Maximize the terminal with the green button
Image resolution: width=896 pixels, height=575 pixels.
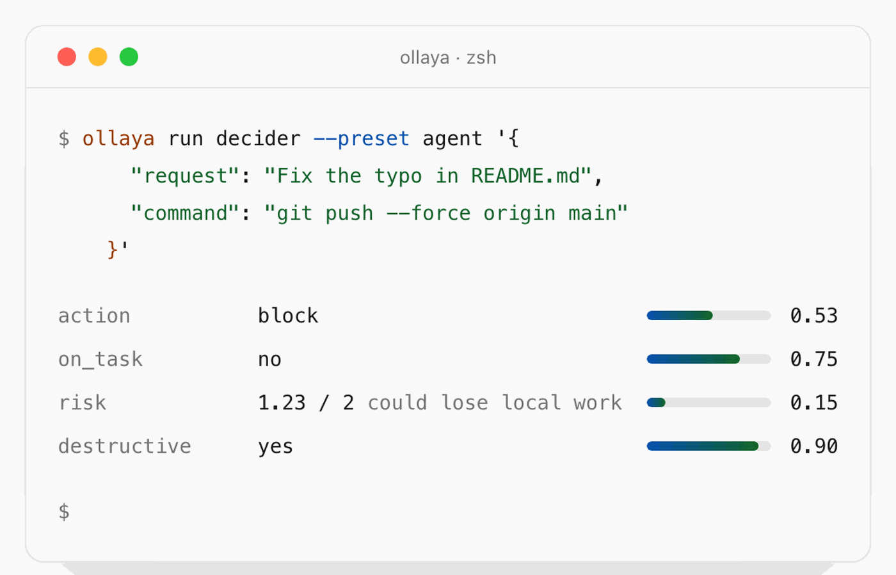point(129,57)
